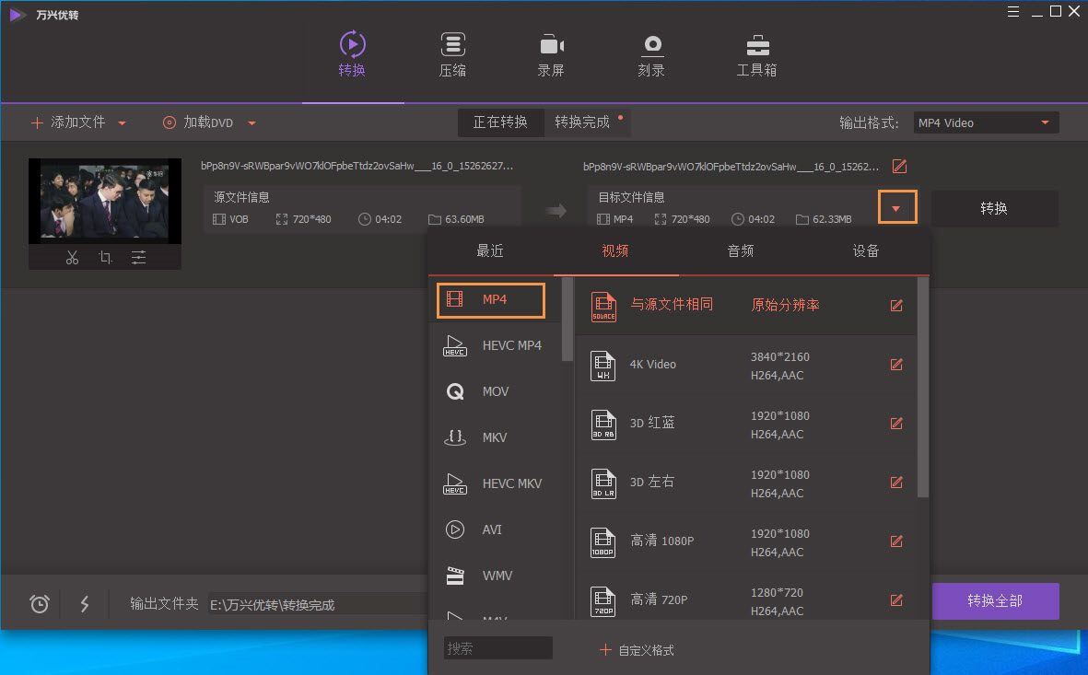The image size is (1088, 675).
Task: Open the MP4 Video output format dropdown
Action: 985,122
